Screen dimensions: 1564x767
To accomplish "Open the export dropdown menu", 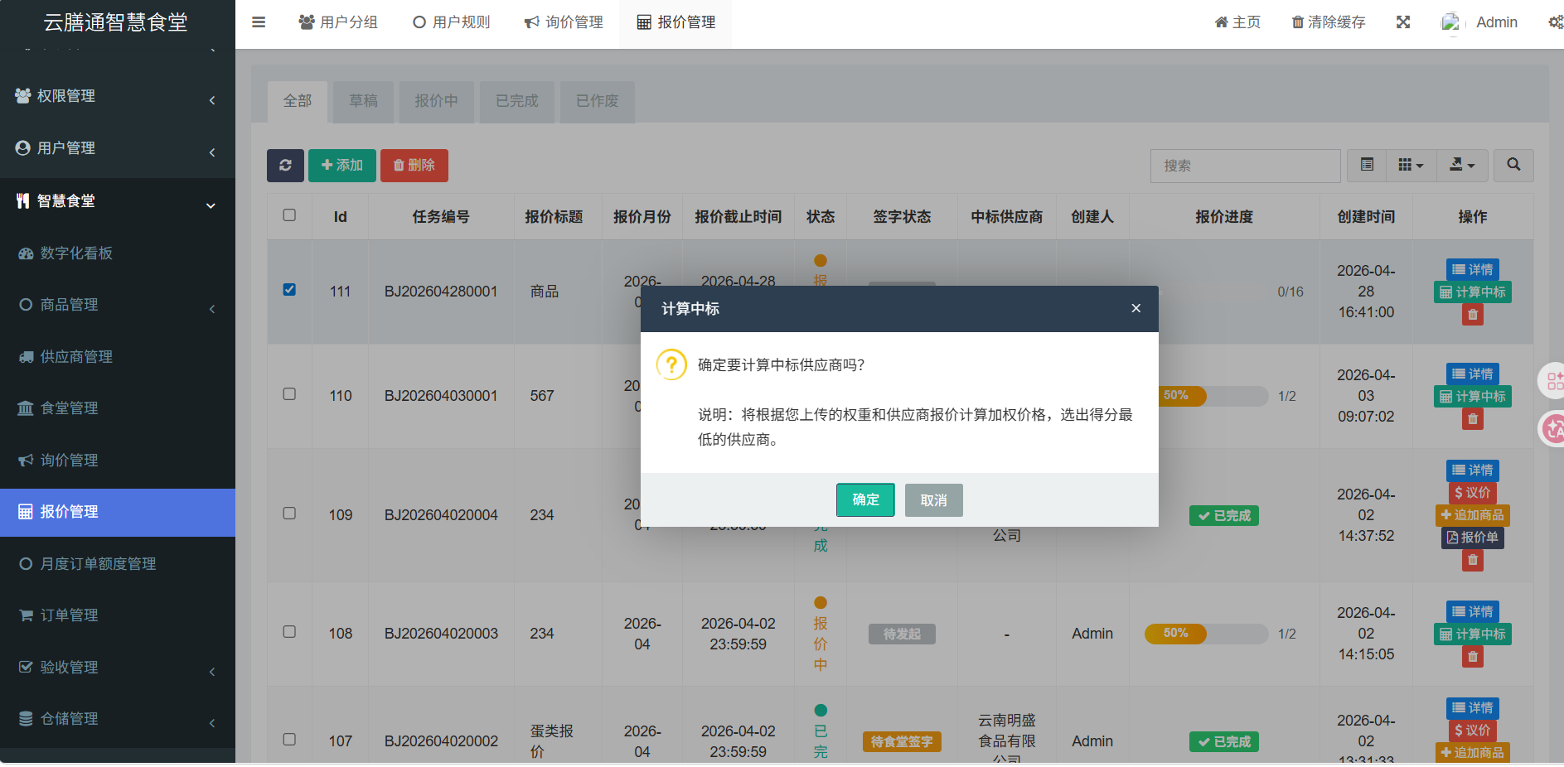I will tap(1461, 166).
